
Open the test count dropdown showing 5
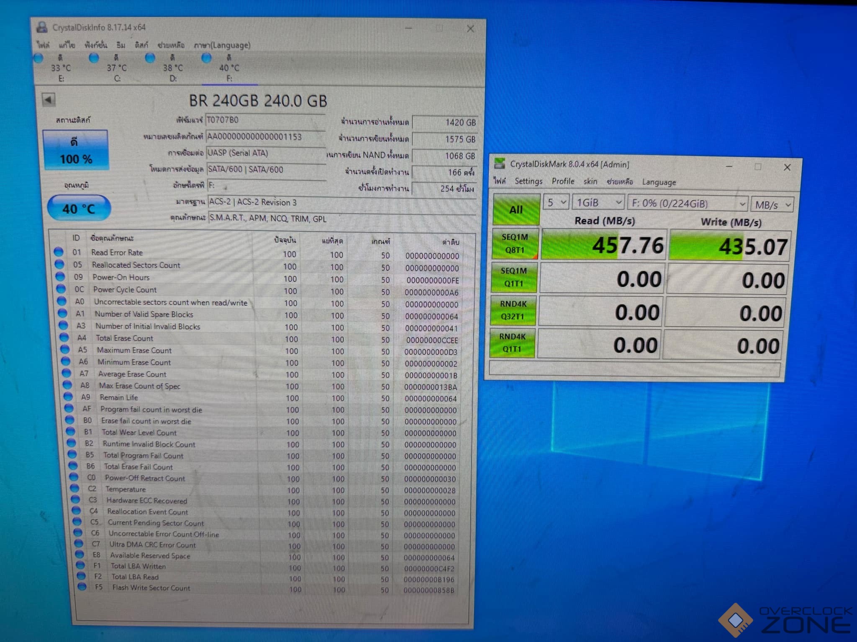click(x=557, y=203)
